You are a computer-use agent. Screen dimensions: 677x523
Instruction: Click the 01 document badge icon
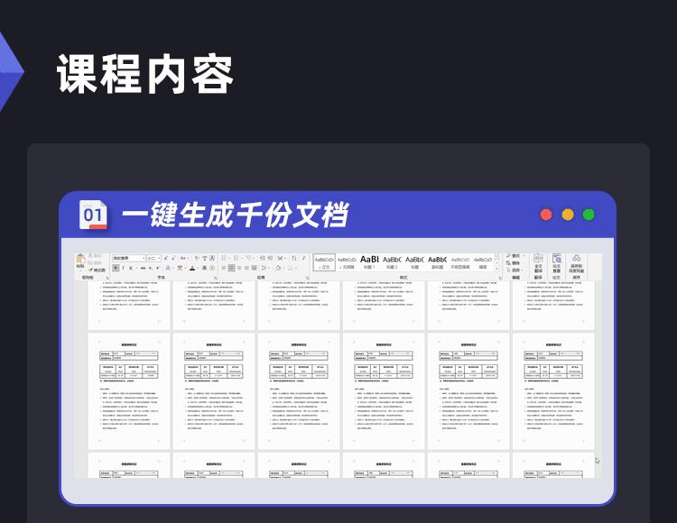tap(93, 215)
